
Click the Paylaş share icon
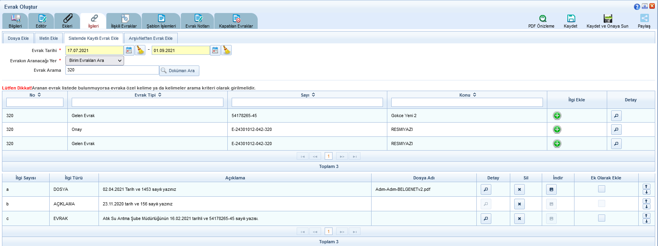[644, 19]
